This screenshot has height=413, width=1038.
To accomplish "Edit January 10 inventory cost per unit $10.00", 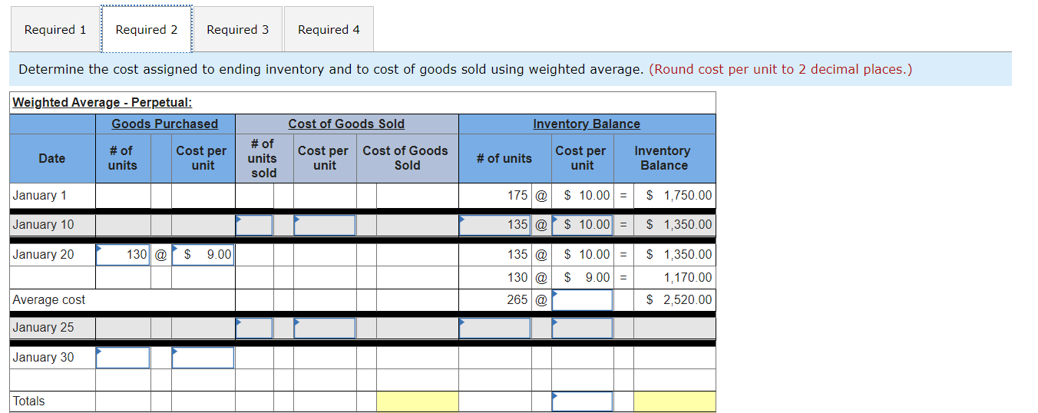I will (582, 225).
